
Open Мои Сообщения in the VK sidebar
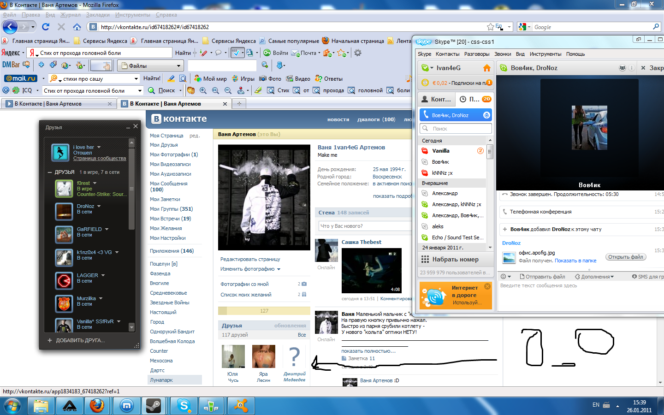[168, 186]
